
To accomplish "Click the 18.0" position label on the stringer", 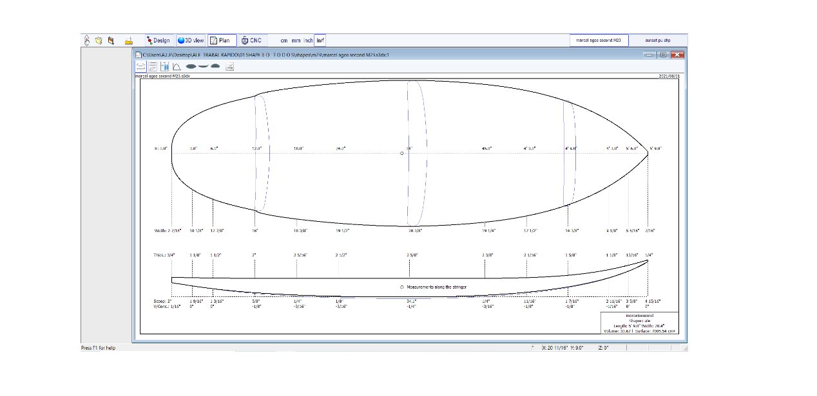I will (x=298, y=148).
